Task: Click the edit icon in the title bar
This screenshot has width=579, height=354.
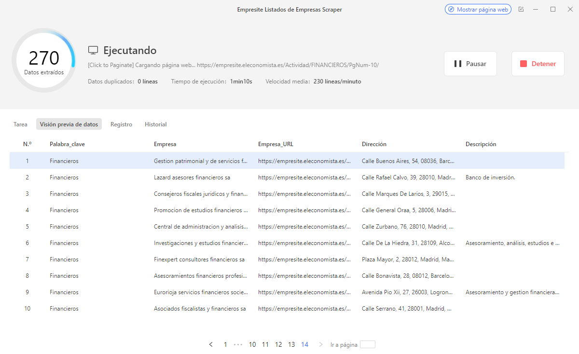Action: [521, 9]
